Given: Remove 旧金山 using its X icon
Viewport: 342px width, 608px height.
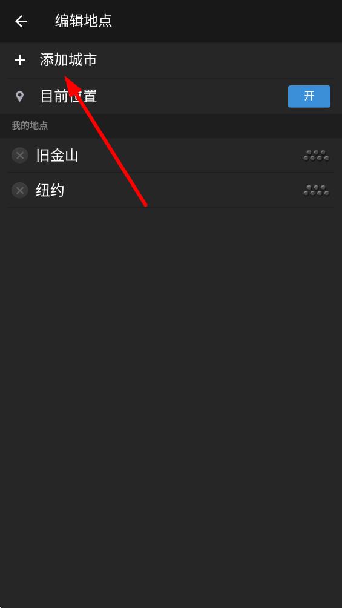Looking at the screenshot, I should click(x=20, y=156).
